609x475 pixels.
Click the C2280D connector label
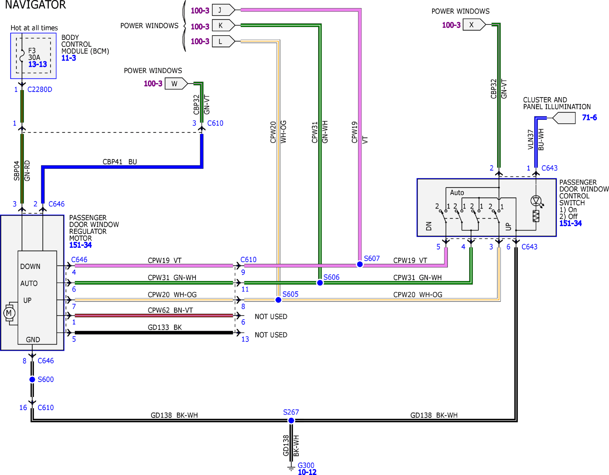point(40,90)
